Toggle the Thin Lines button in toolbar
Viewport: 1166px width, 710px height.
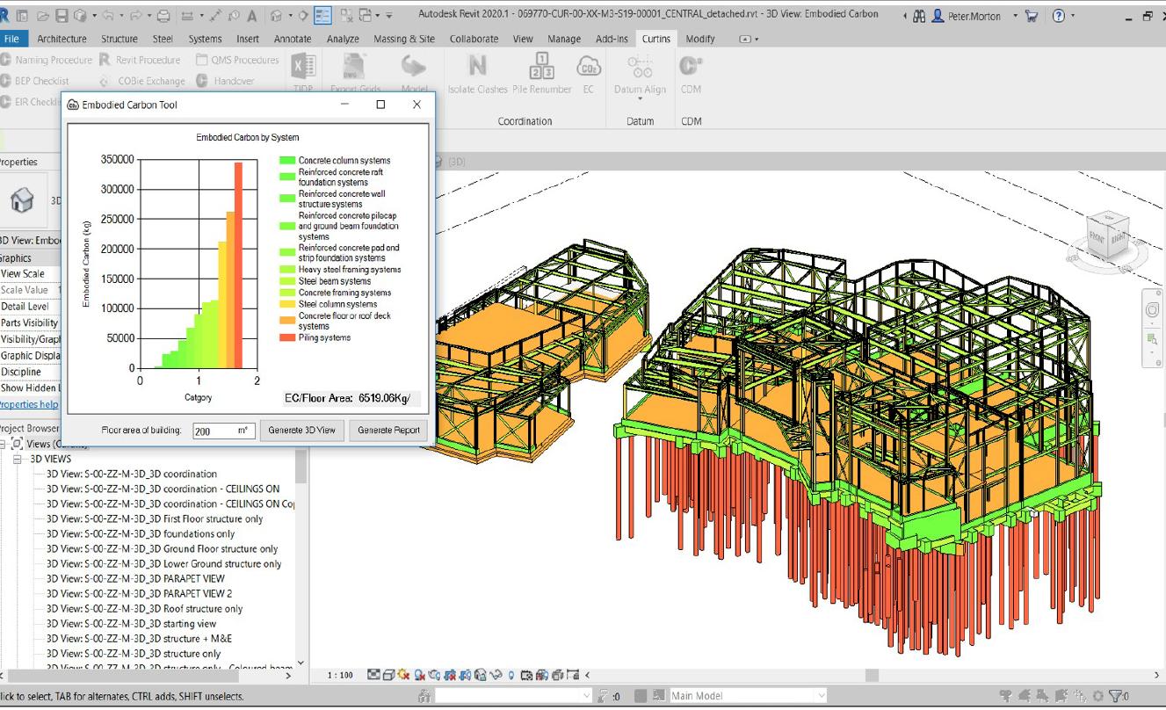(322, 16)
